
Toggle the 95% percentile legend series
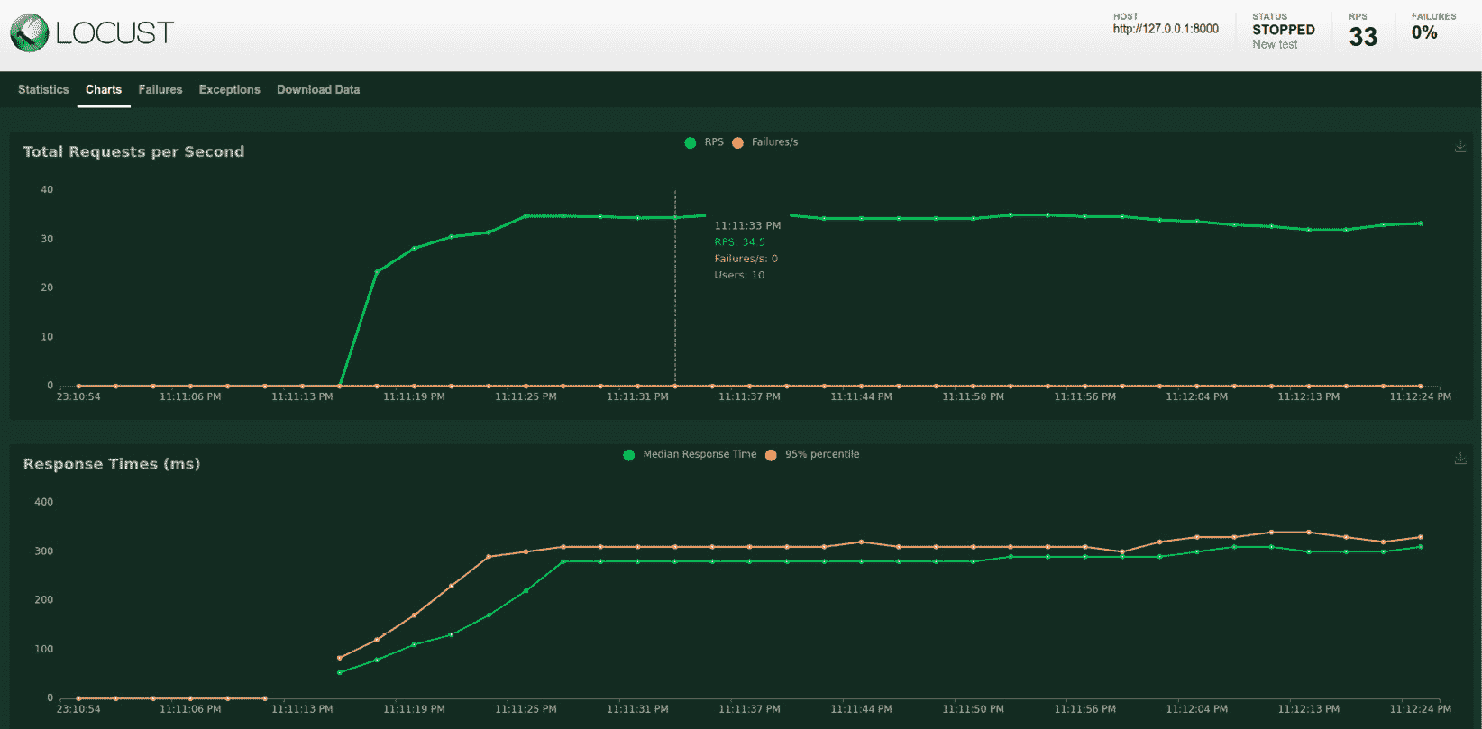tap(812, 454)
